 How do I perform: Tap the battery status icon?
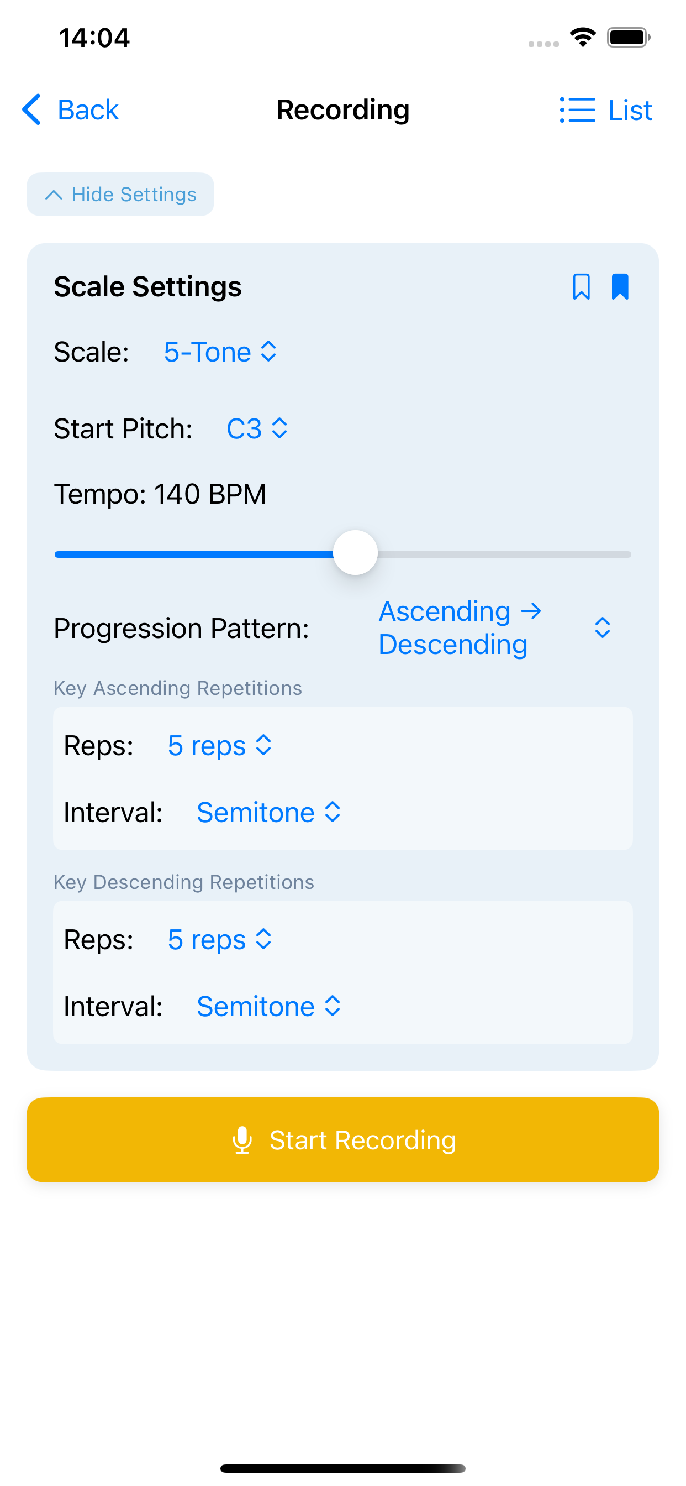[629, 38]
